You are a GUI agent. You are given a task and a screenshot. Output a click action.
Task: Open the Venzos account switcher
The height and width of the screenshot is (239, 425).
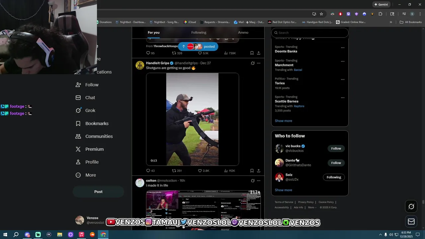pos(90,220)
